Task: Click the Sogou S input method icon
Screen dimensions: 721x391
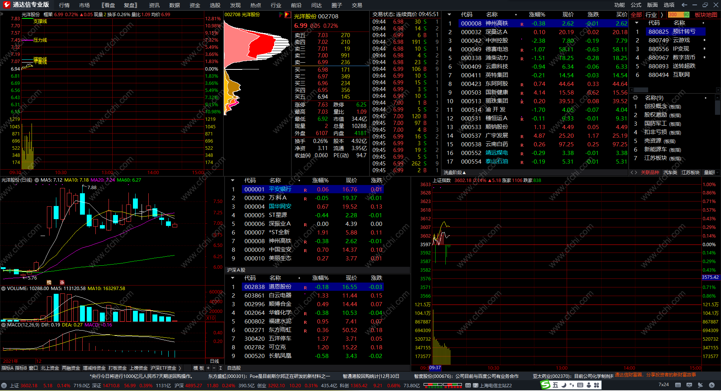Action: [545, 385]
